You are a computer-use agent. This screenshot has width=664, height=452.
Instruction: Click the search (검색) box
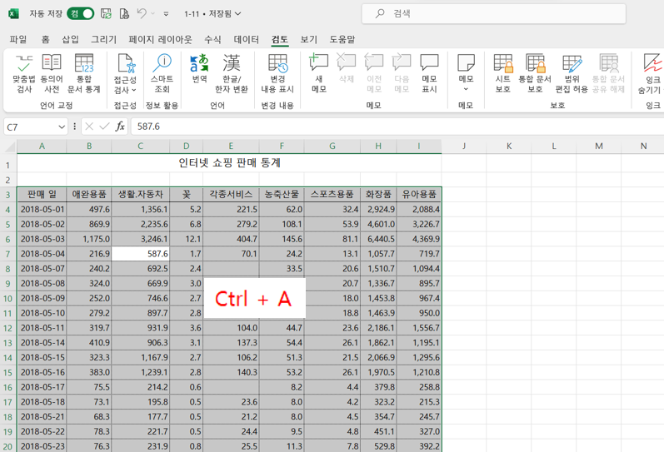click(494, 13)
